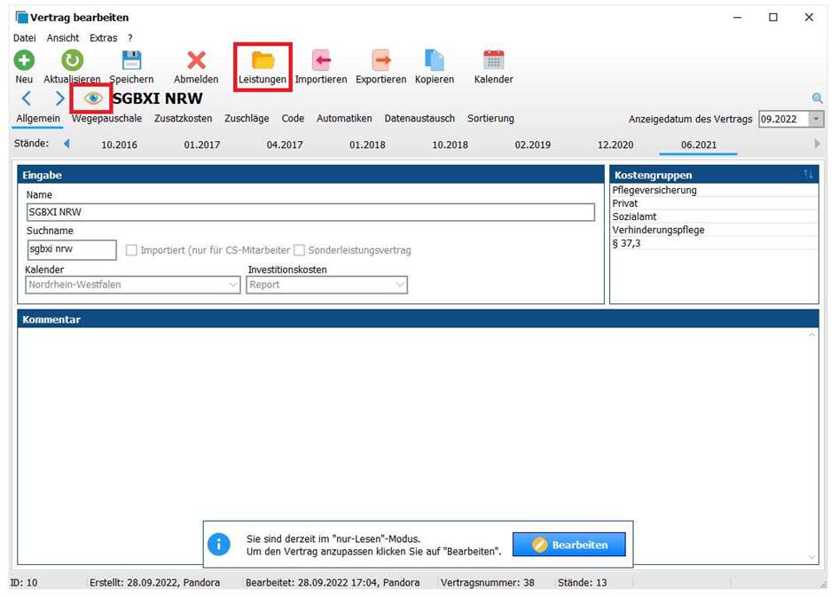The width and height of the screenshot is (838, 597).
Task: Tick the Importiert checkbox
Action: coord(131,250)
